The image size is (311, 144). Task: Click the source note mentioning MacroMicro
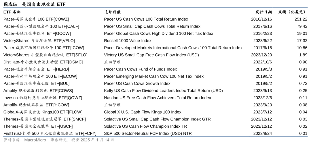click(x=59, y=140)
